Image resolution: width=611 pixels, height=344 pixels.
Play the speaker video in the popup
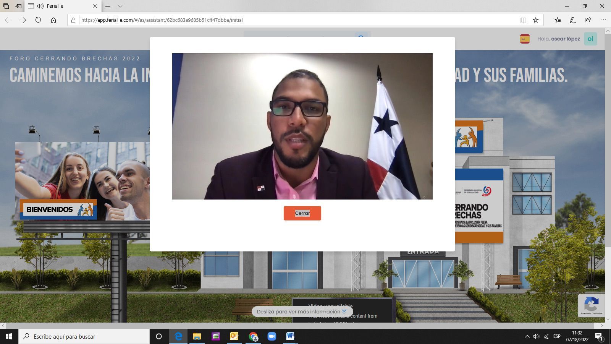(x=302, y=126)
